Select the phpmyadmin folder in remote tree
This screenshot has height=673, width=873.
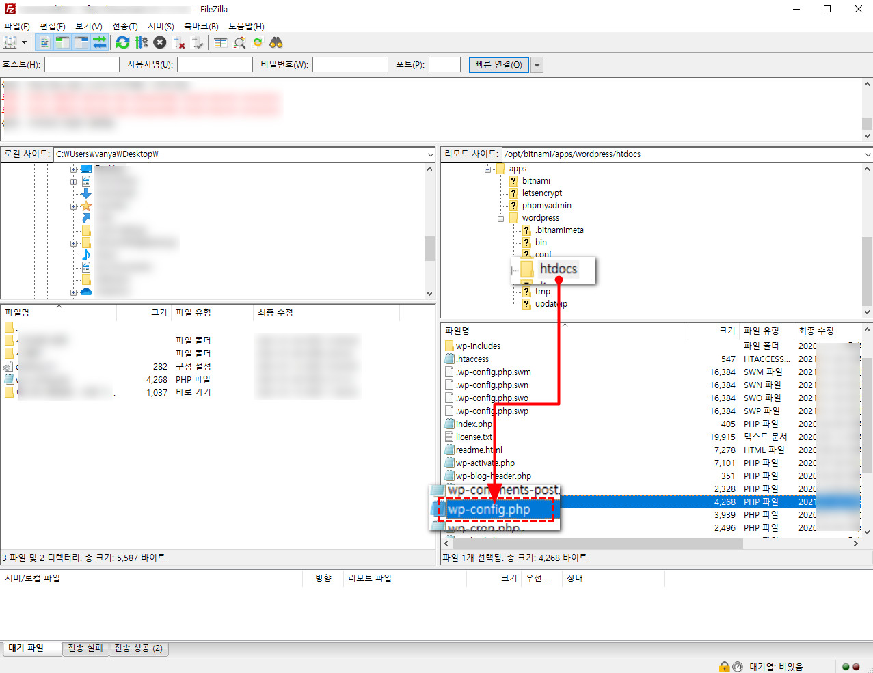click(547, 206)
